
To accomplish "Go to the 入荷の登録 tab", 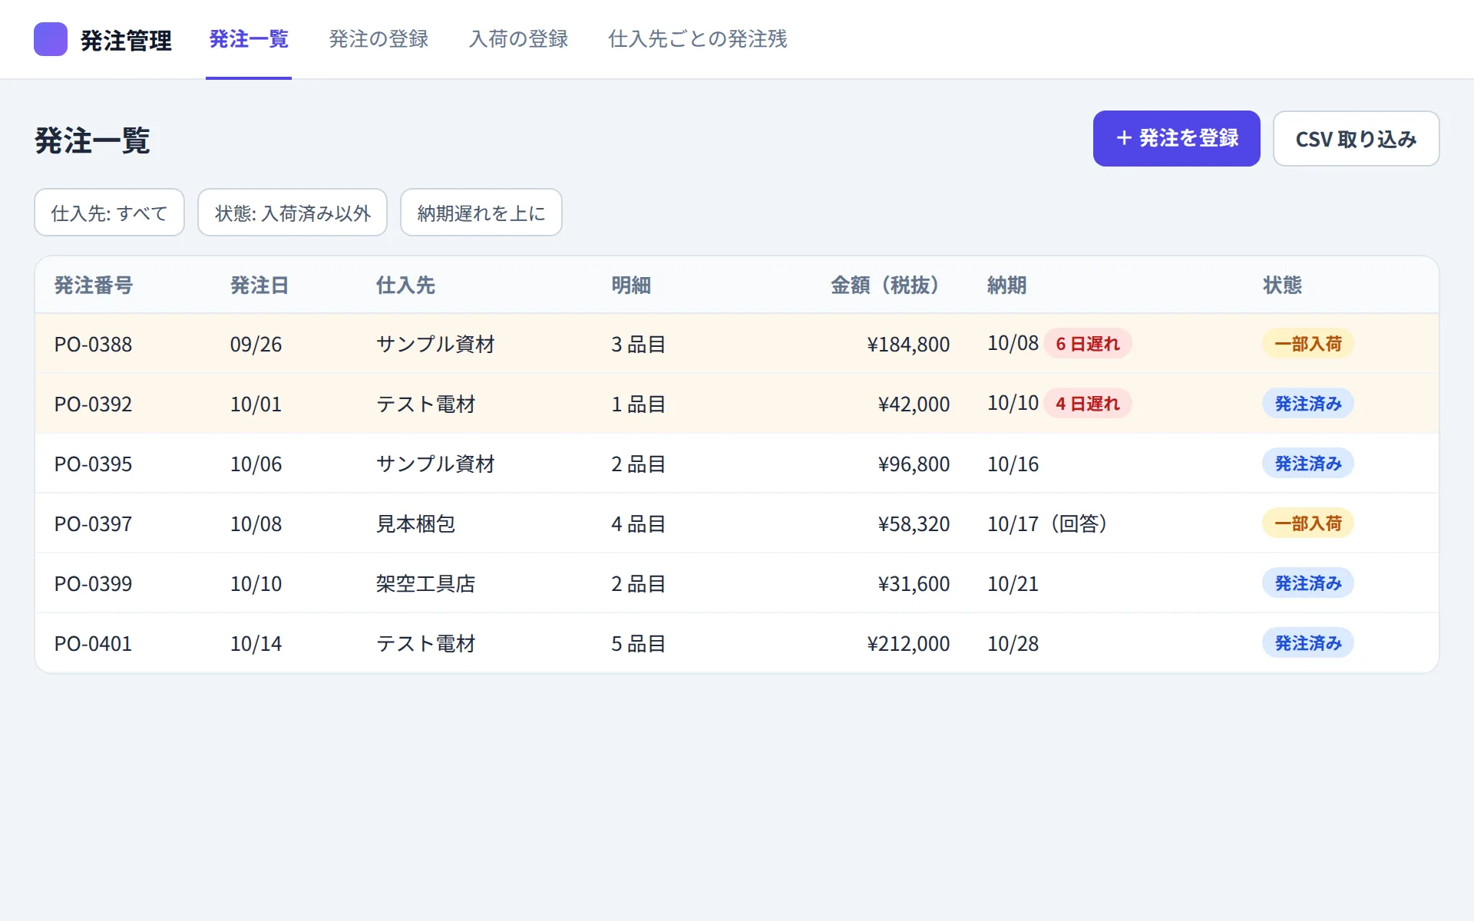I will (519, 39).
